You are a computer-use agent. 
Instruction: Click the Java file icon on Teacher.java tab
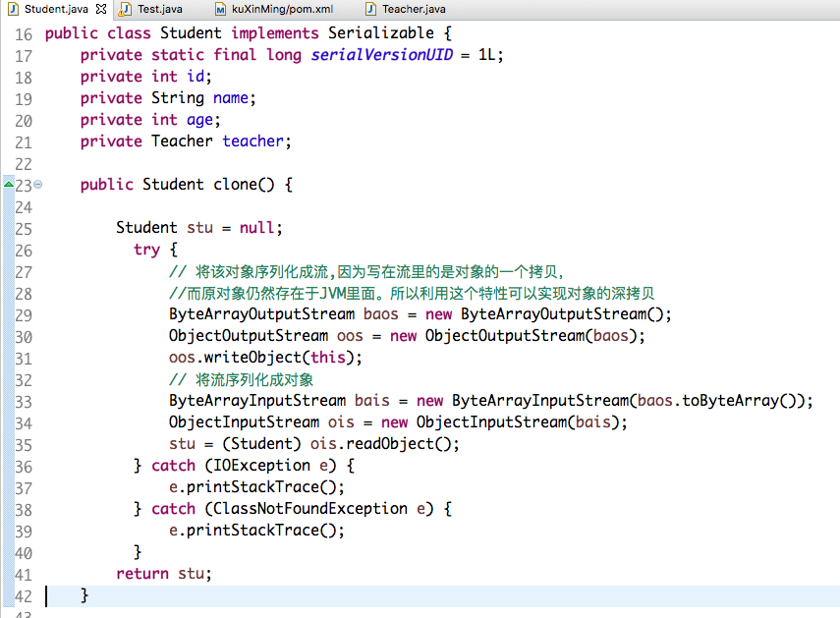point(370,9)
